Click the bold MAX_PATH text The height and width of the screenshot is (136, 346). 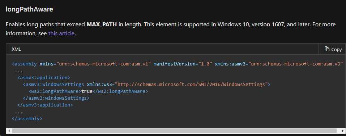point(102,24)
